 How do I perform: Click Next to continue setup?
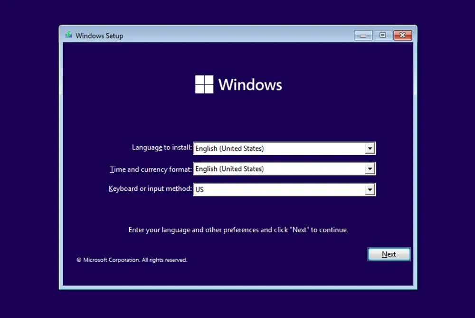[x=389, y=254]
